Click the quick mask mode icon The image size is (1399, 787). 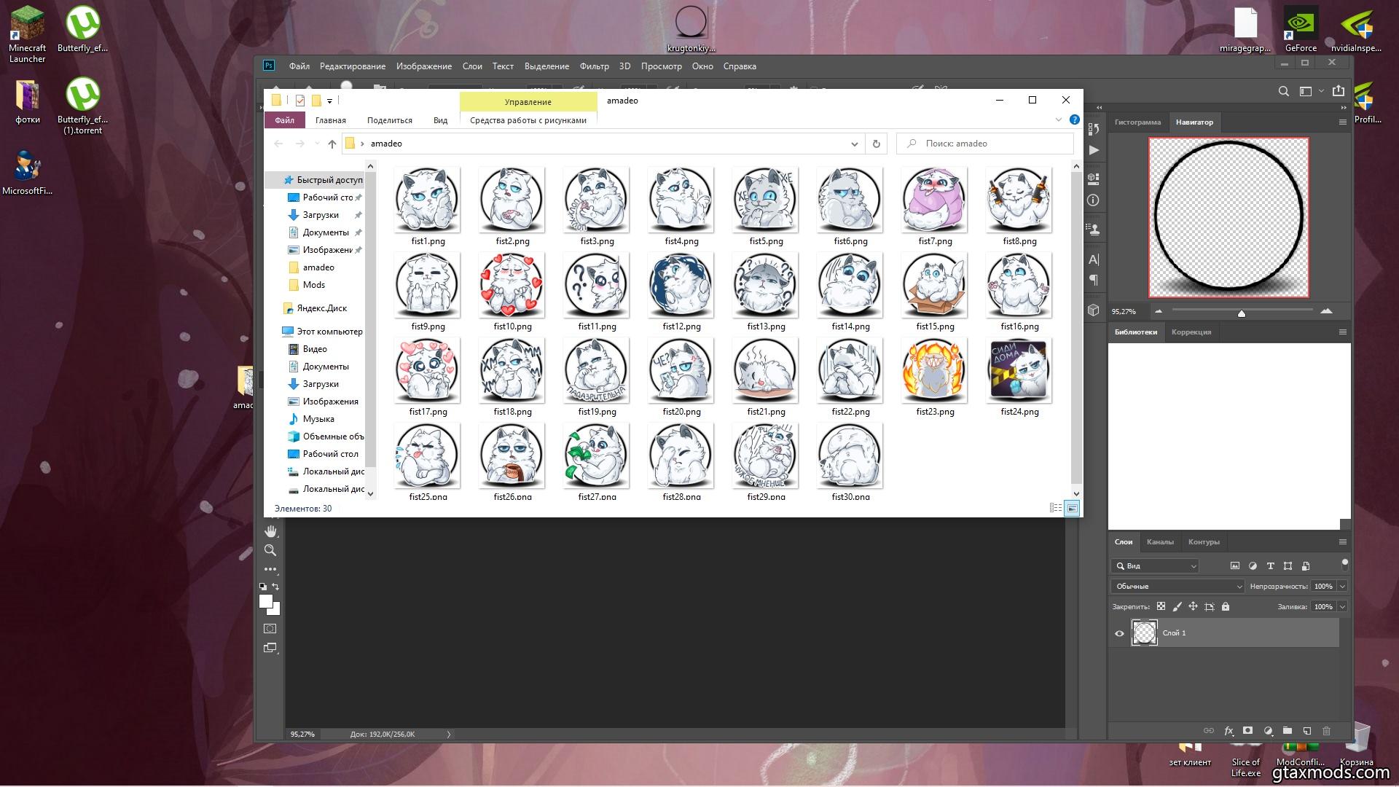(270, 628)
